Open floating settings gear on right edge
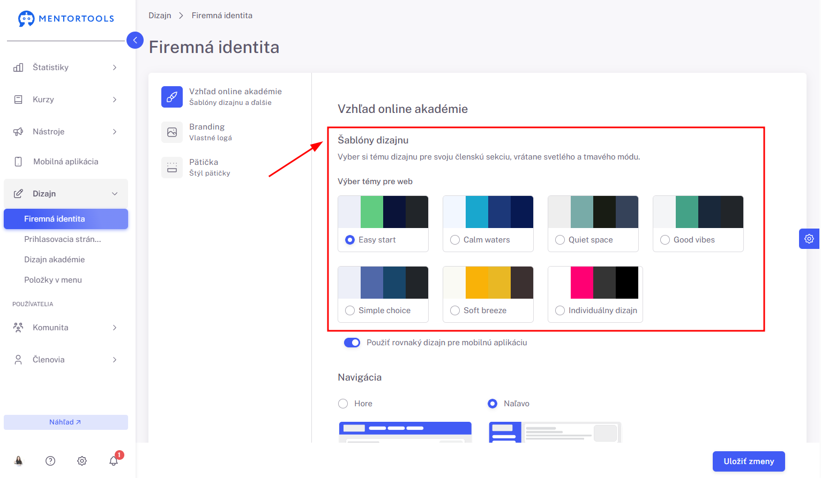The height and width of the screenshot is (478, 821). tap(809, 239)
